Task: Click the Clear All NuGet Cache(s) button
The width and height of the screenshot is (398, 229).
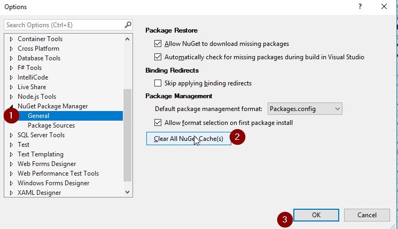Action: click(189, 139)
